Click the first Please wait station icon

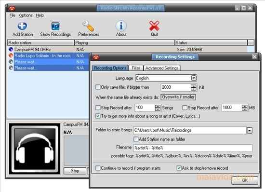coord(11,62)
